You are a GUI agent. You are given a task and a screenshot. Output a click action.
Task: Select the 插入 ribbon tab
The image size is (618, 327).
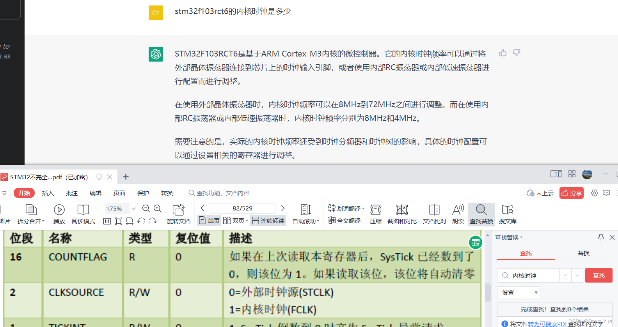tap(48, 193)
